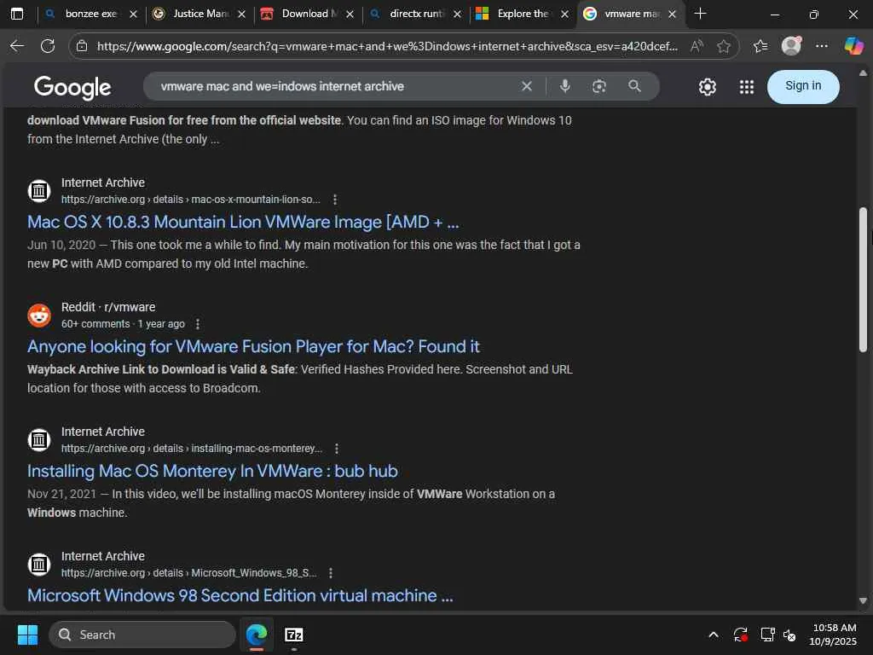The height and width of the screenshot is (655, 873).
Task: Open muted volume tray icon
Action: [790, 635]
